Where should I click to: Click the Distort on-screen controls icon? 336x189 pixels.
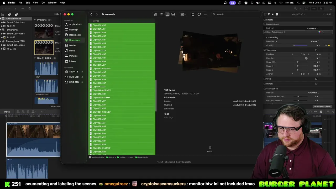pyautogui.click(x=316, y=84)
